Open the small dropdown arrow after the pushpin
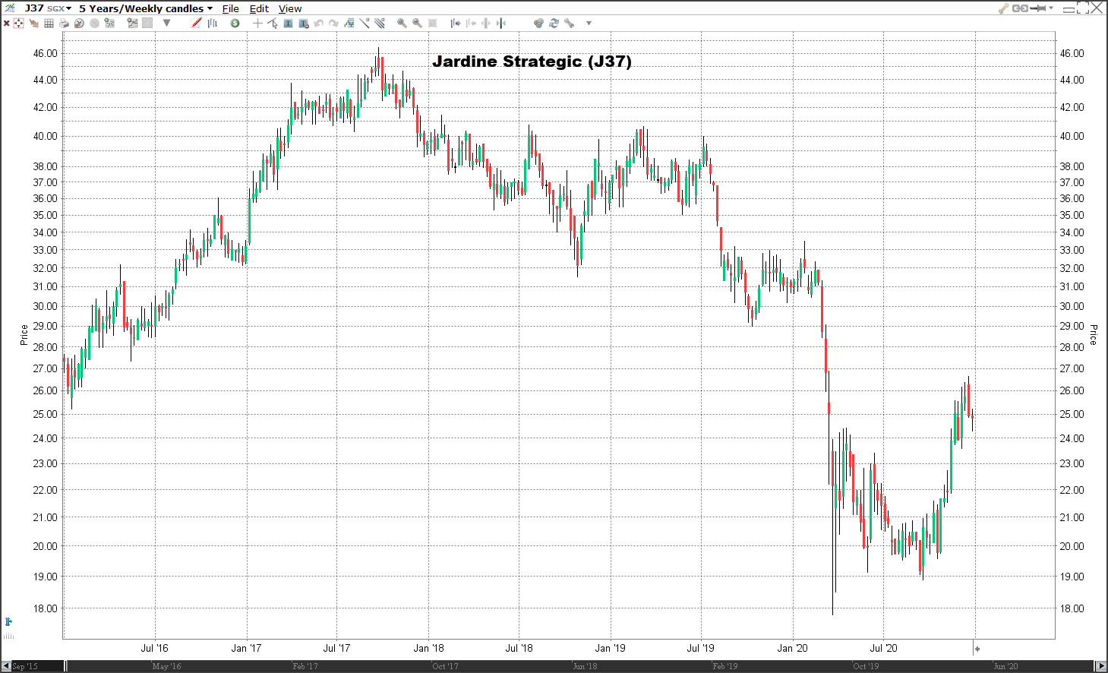 click(x=1051, y=8)
